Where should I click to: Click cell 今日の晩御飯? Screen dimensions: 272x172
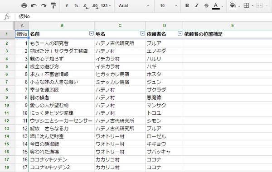[x=62, y=144]
